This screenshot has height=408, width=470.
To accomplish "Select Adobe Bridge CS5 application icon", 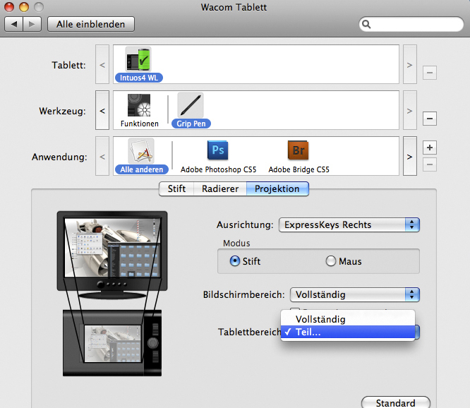I will tap(299, 150).
